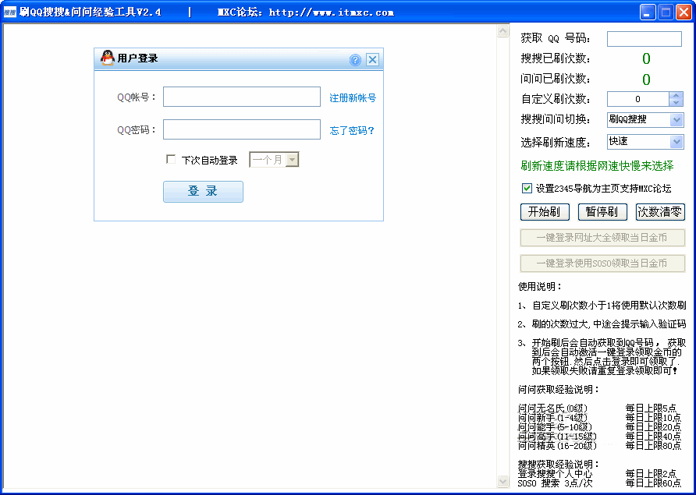Focus the QQ密码 password field

coord(242,129)
